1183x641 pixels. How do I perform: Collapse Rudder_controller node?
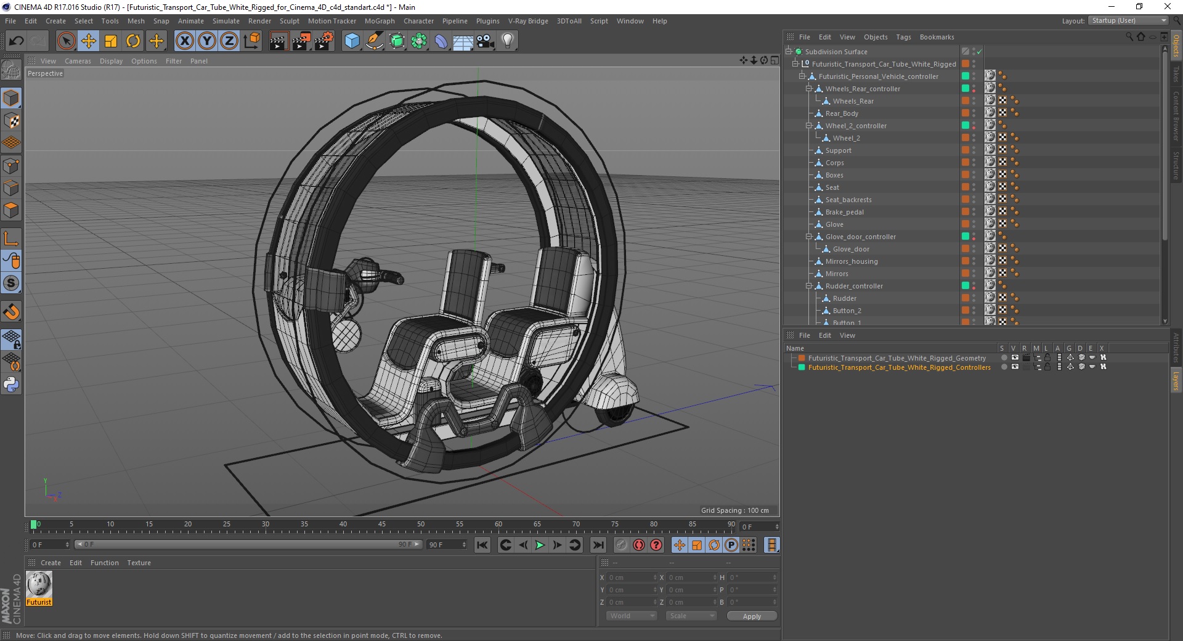coord(809,286)
